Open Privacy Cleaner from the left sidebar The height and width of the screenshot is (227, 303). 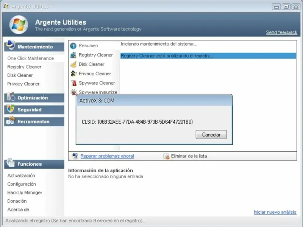pos(23,84)
